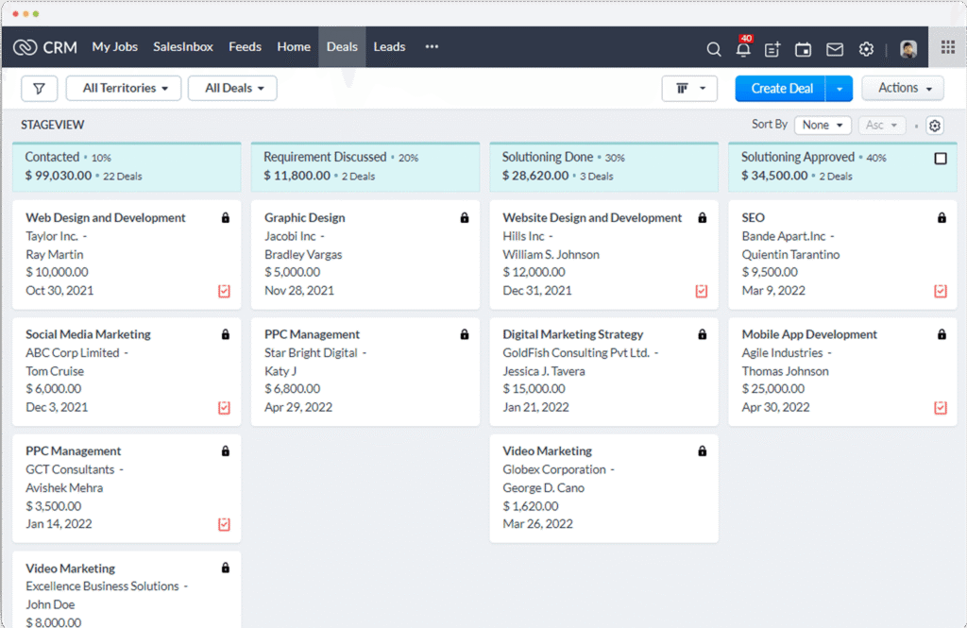
Task: Expand the Create Deal dropdown arrow
Action: tap(840, 89)
